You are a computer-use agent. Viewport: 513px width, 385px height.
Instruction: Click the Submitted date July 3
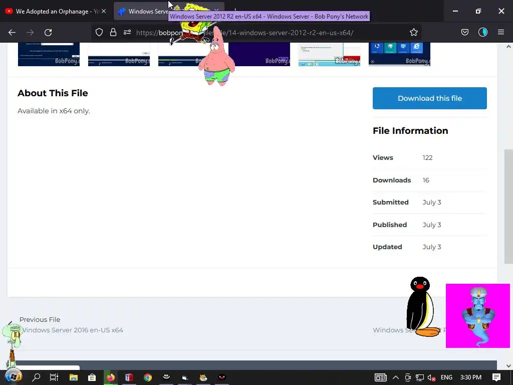coord(432,203)
